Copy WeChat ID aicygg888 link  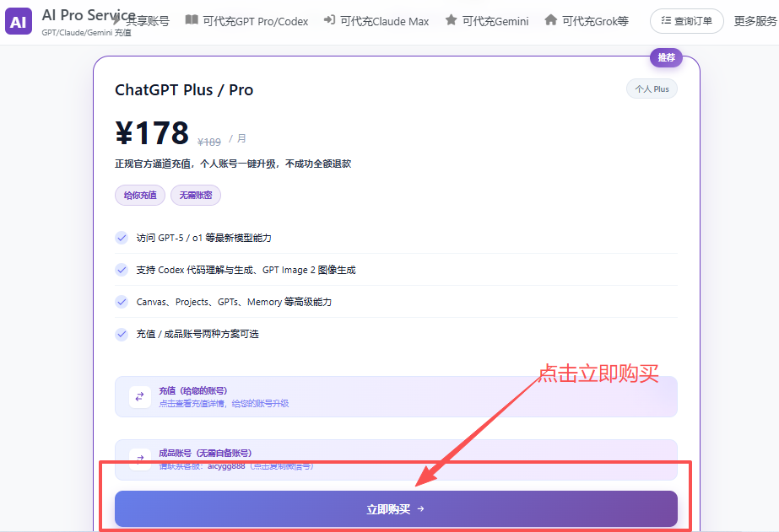click(236, 466)
